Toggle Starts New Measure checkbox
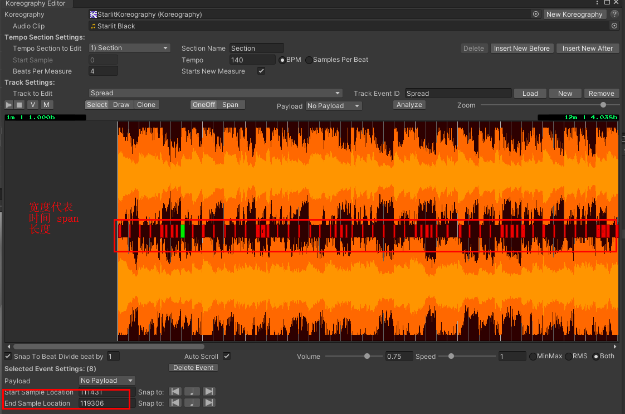This screenshot has height=414, width=625. pos(261,71)
